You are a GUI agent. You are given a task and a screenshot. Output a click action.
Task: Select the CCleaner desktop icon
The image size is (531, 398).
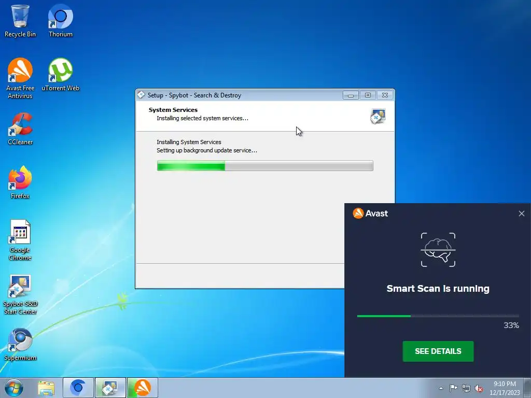pos(20,129)
